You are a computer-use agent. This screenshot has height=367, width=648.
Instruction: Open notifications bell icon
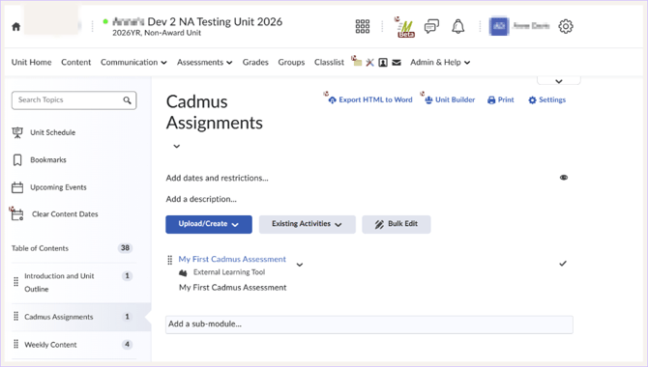(x=457, y=26)
